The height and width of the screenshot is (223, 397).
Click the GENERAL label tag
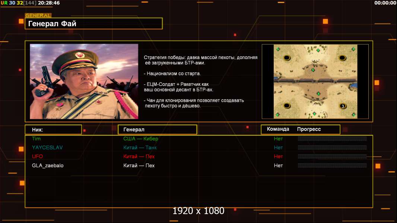point(38,15)
